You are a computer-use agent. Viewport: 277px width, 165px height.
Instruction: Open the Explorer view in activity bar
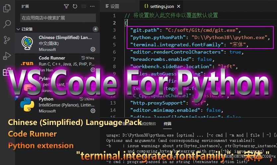click(x=7, y=8)
